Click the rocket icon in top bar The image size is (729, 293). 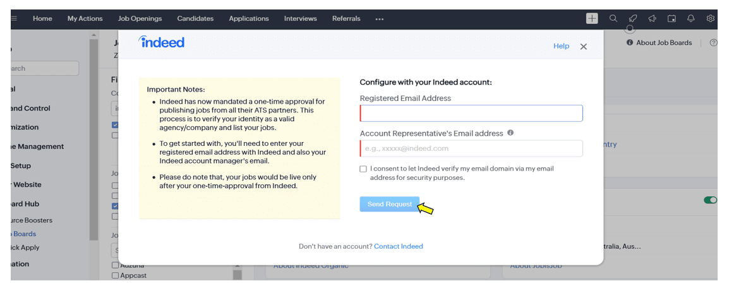[x=632, y=18]
